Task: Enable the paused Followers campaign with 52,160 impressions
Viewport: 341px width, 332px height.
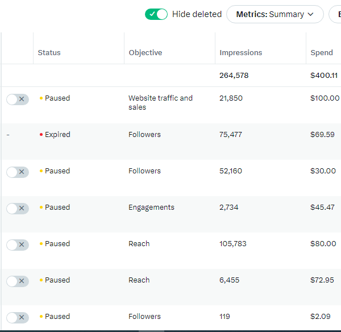Action: 18,172
